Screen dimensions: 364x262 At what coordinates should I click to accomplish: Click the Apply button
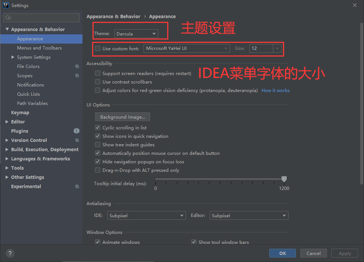tap(345, 253)
